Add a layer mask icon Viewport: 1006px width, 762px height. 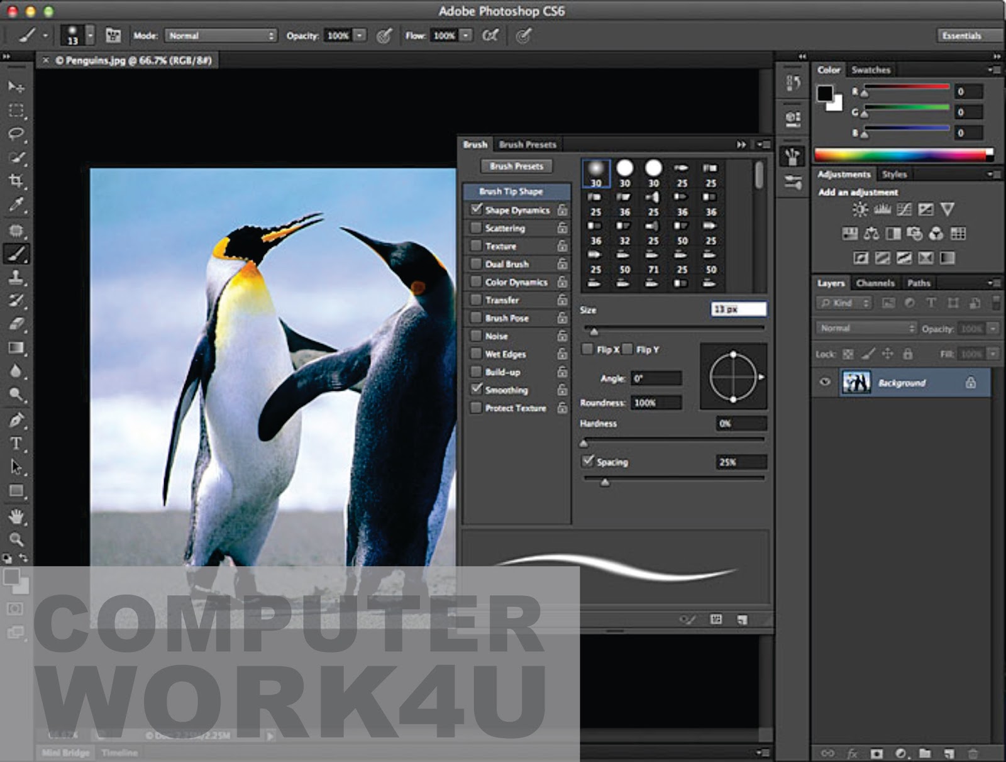[876, 753]
